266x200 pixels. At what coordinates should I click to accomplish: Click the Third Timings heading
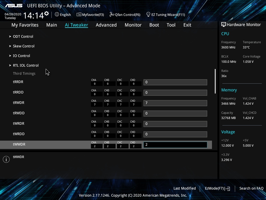(24, 73)
